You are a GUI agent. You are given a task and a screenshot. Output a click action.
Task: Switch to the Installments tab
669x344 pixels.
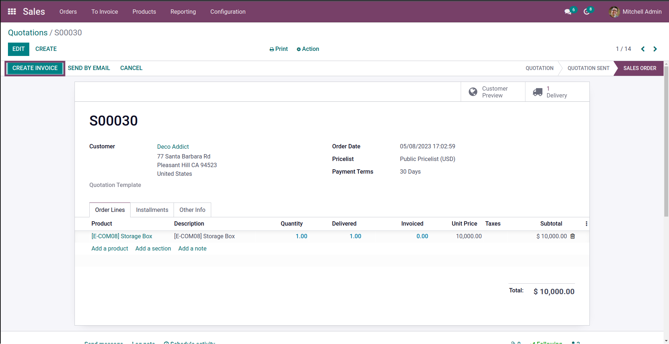tap(152, 210)
